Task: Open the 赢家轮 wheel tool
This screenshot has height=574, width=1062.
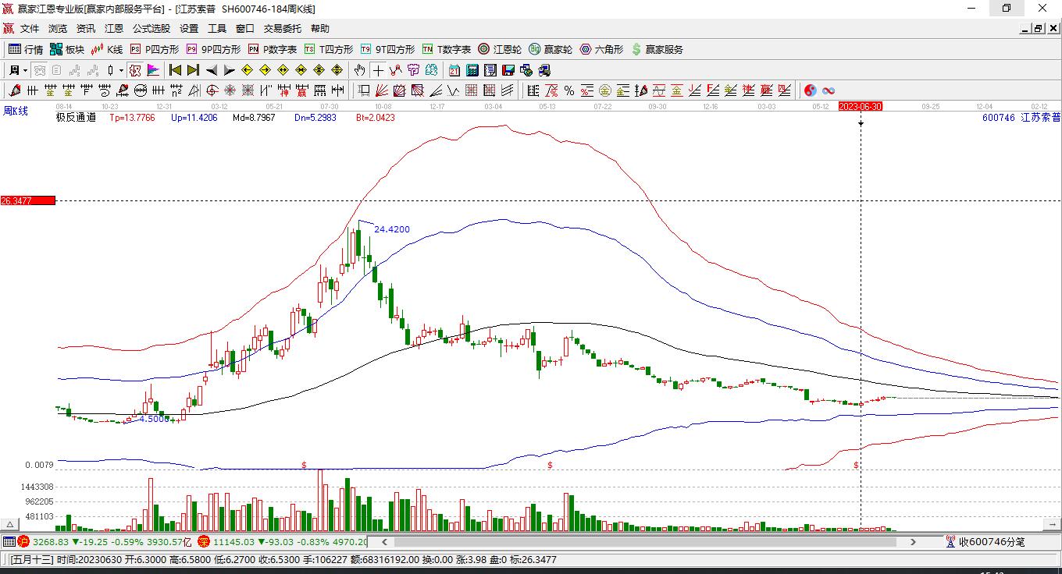Action: (x=551, y=49)
